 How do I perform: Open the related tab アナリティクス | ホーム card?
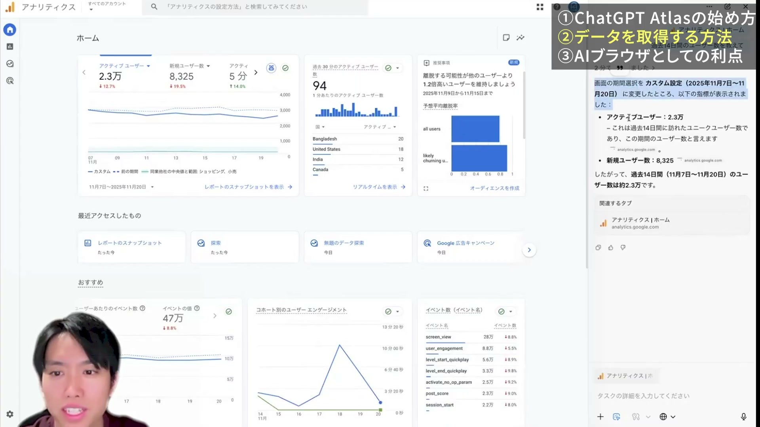(672, 223)
